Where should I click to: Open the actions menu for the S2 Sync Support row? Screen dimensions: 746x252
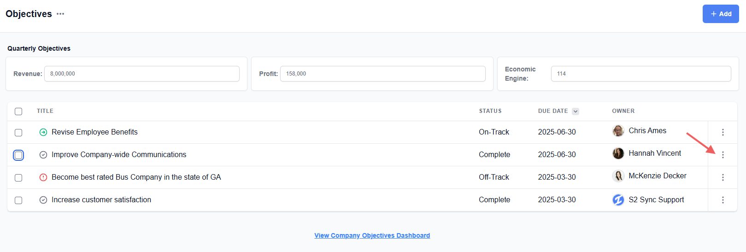[x=723, y=200]
